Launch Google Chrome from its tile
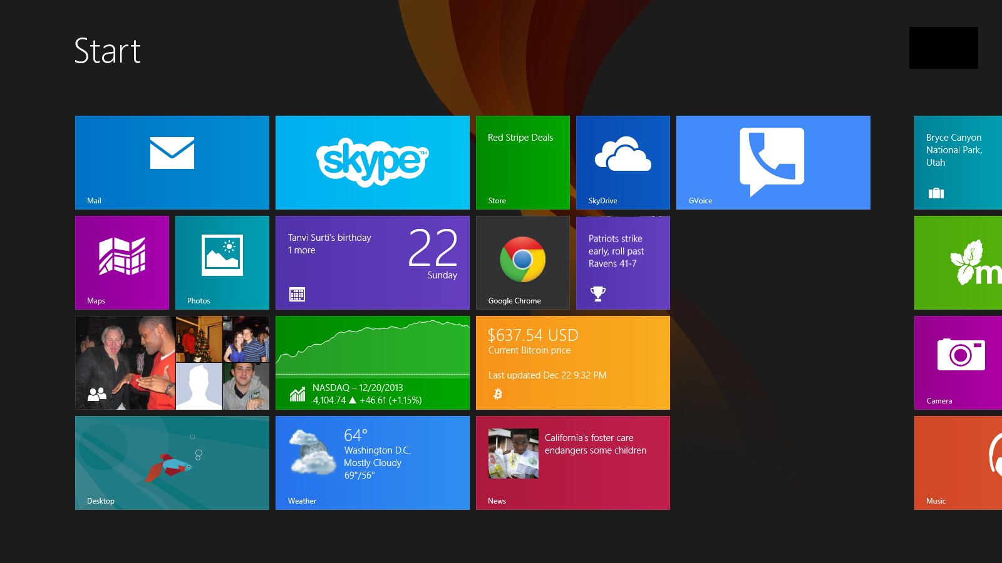The width and height of the screenshot is (1002, 563). [522, 262]
